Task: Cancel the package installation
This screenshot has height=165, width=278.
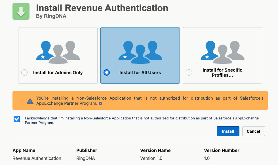Action: [253, 131]
